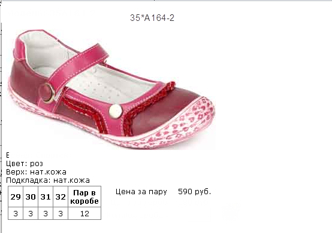332x233 pixels.
Task: Click the price '590 руб.'
Action: pyautogui.click(x=194, y=192)
